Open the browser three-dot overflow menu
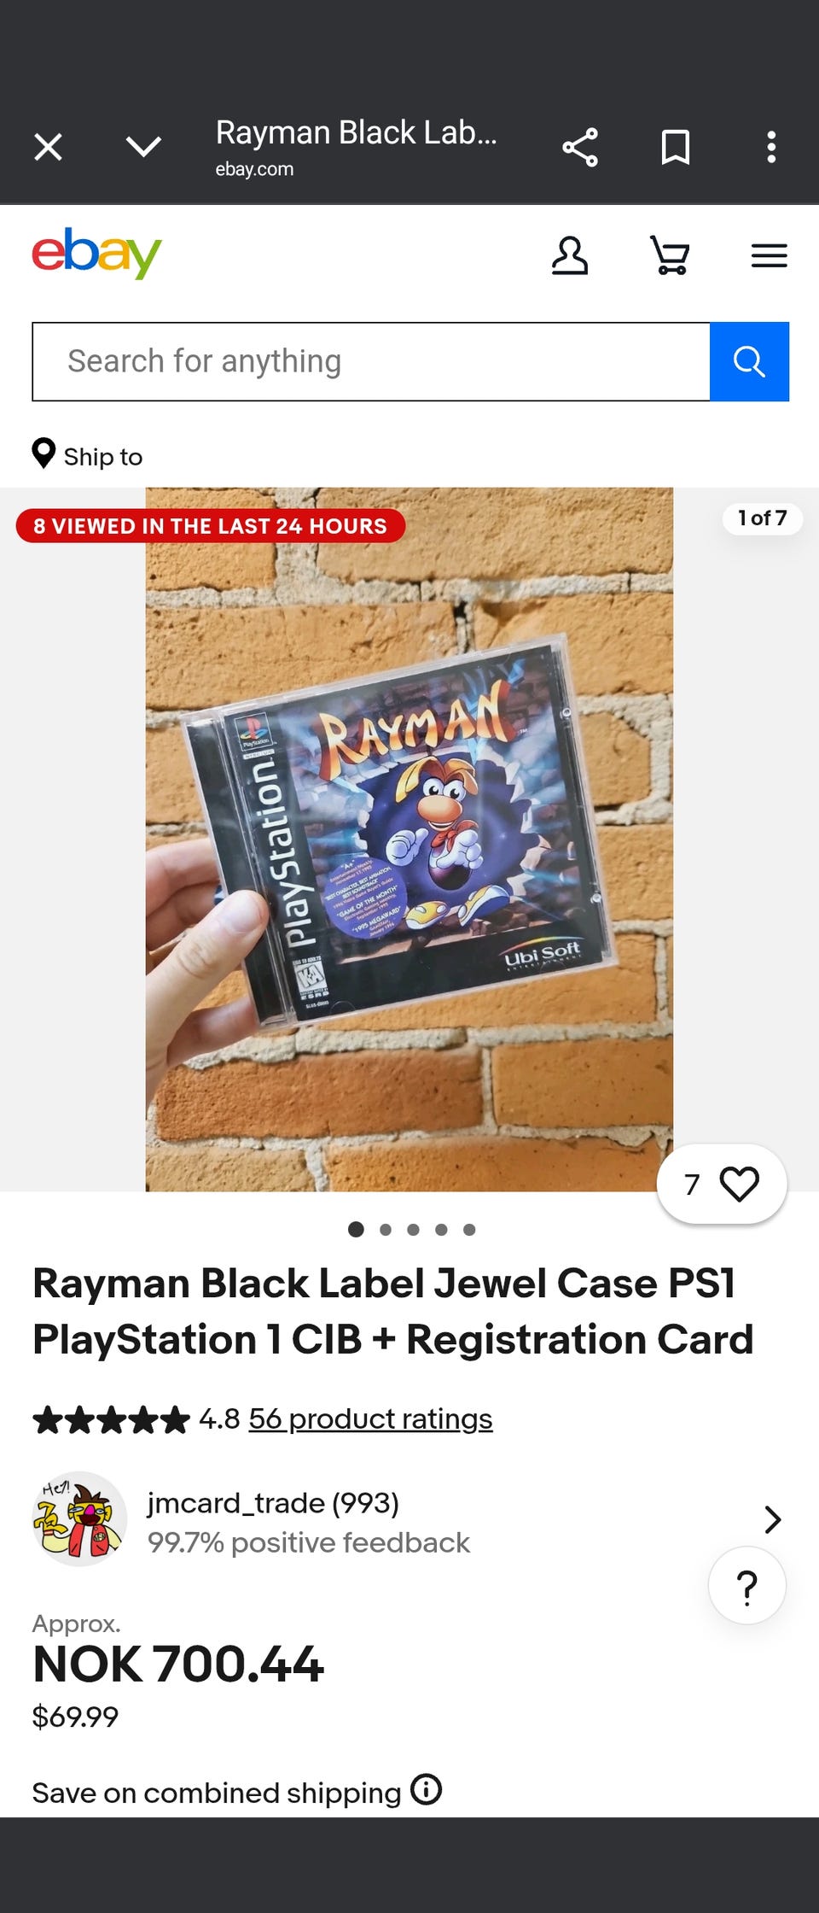819x1913 pixels. (771, 147)
